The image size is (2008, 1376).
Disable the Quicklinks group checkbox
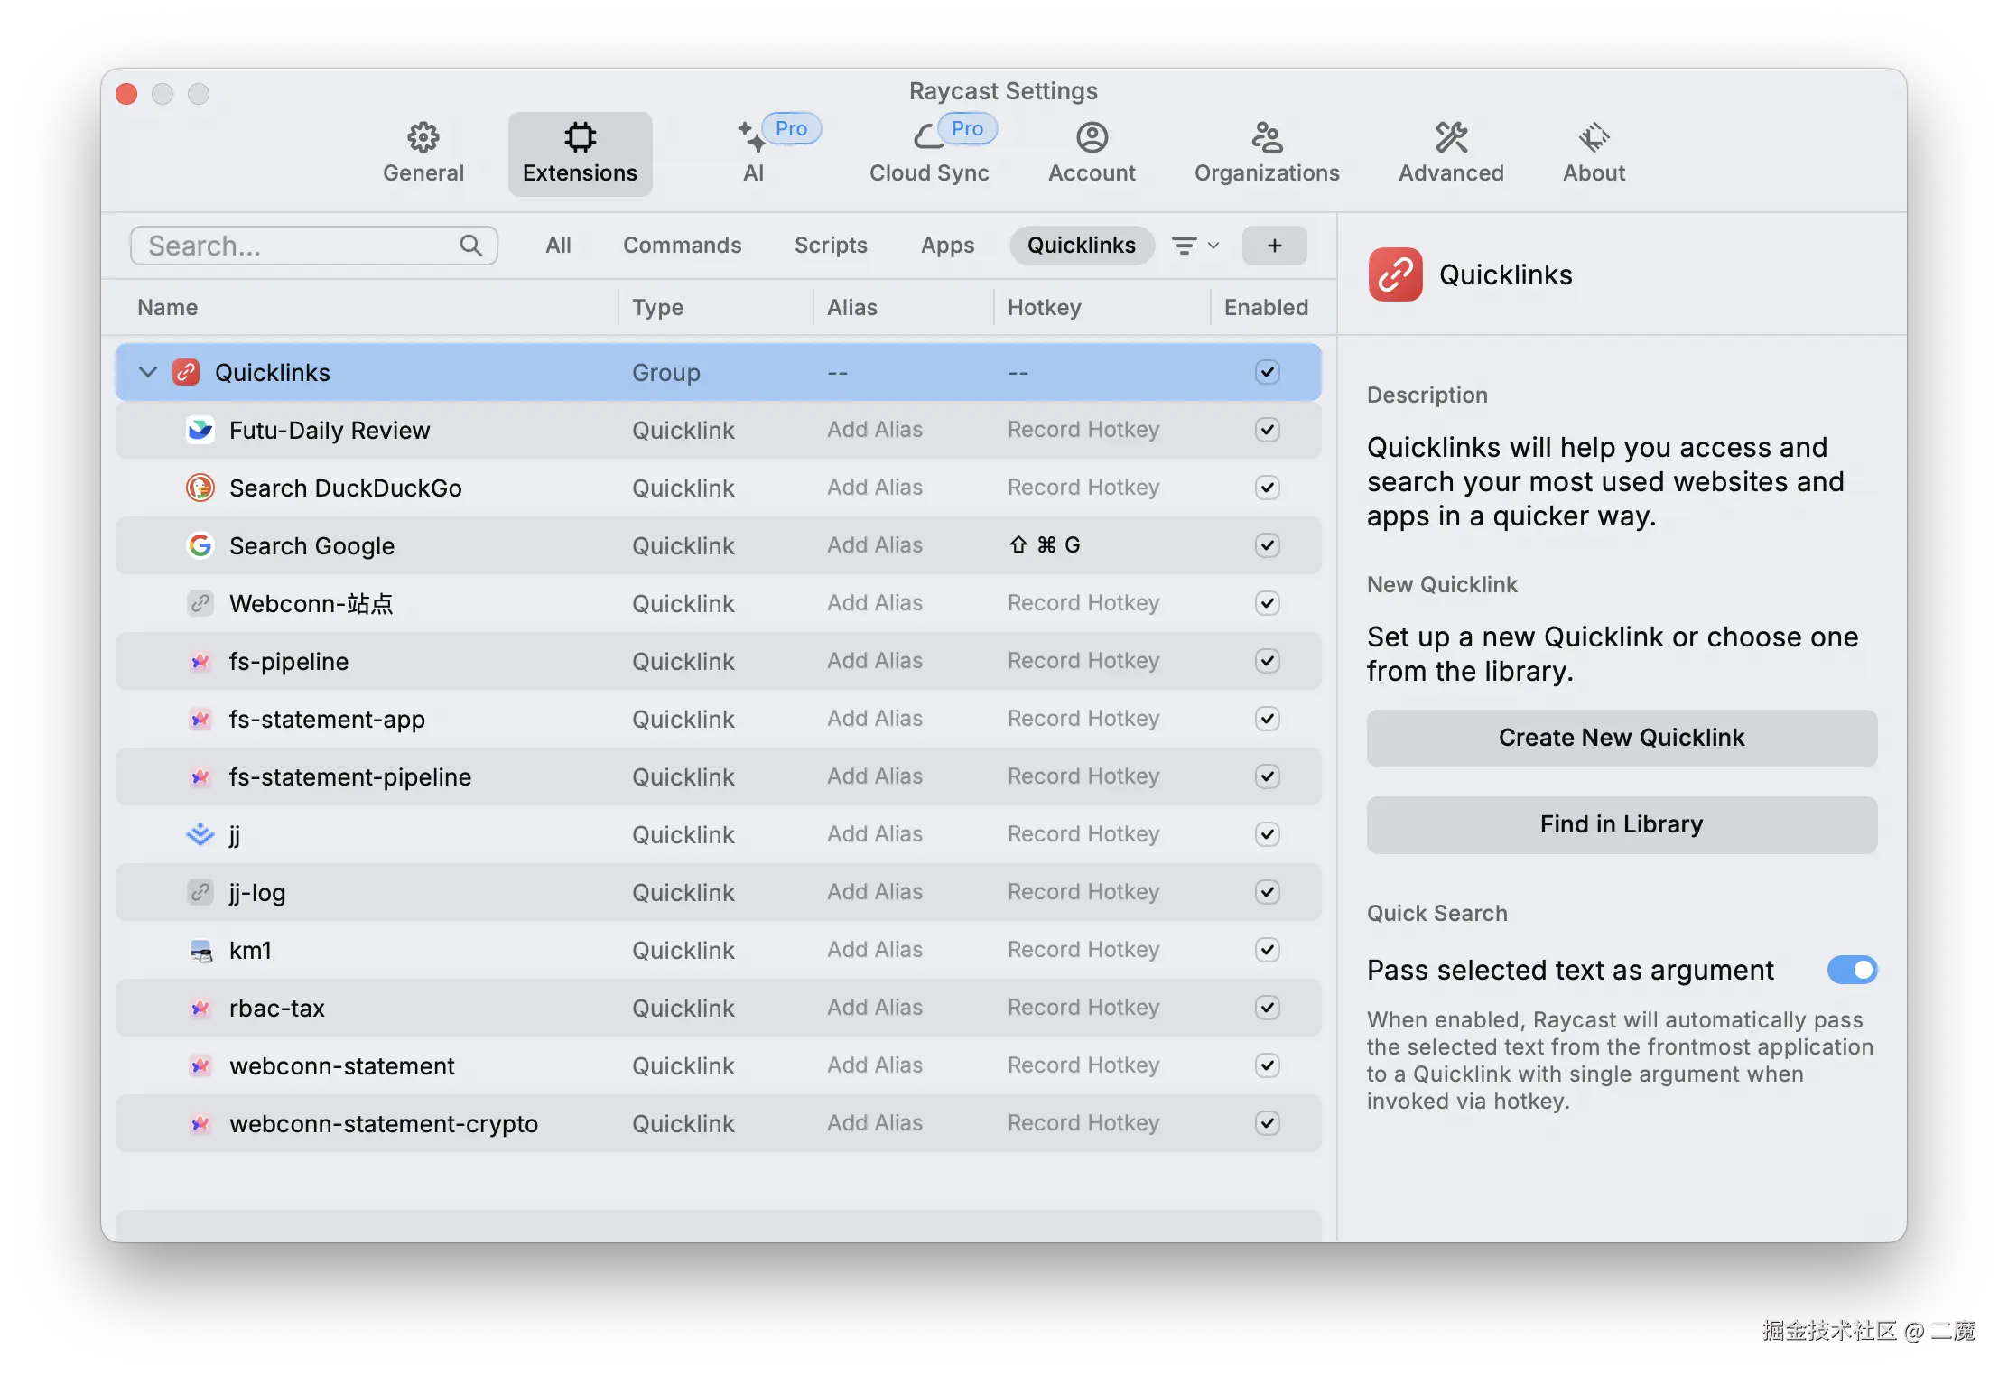click(x=1267, y=372)
